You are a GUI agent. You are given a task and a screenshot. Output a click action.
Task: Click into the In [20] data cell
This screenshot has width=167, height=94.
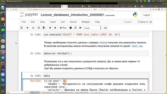pyautogui.click(x=96, y=76)
